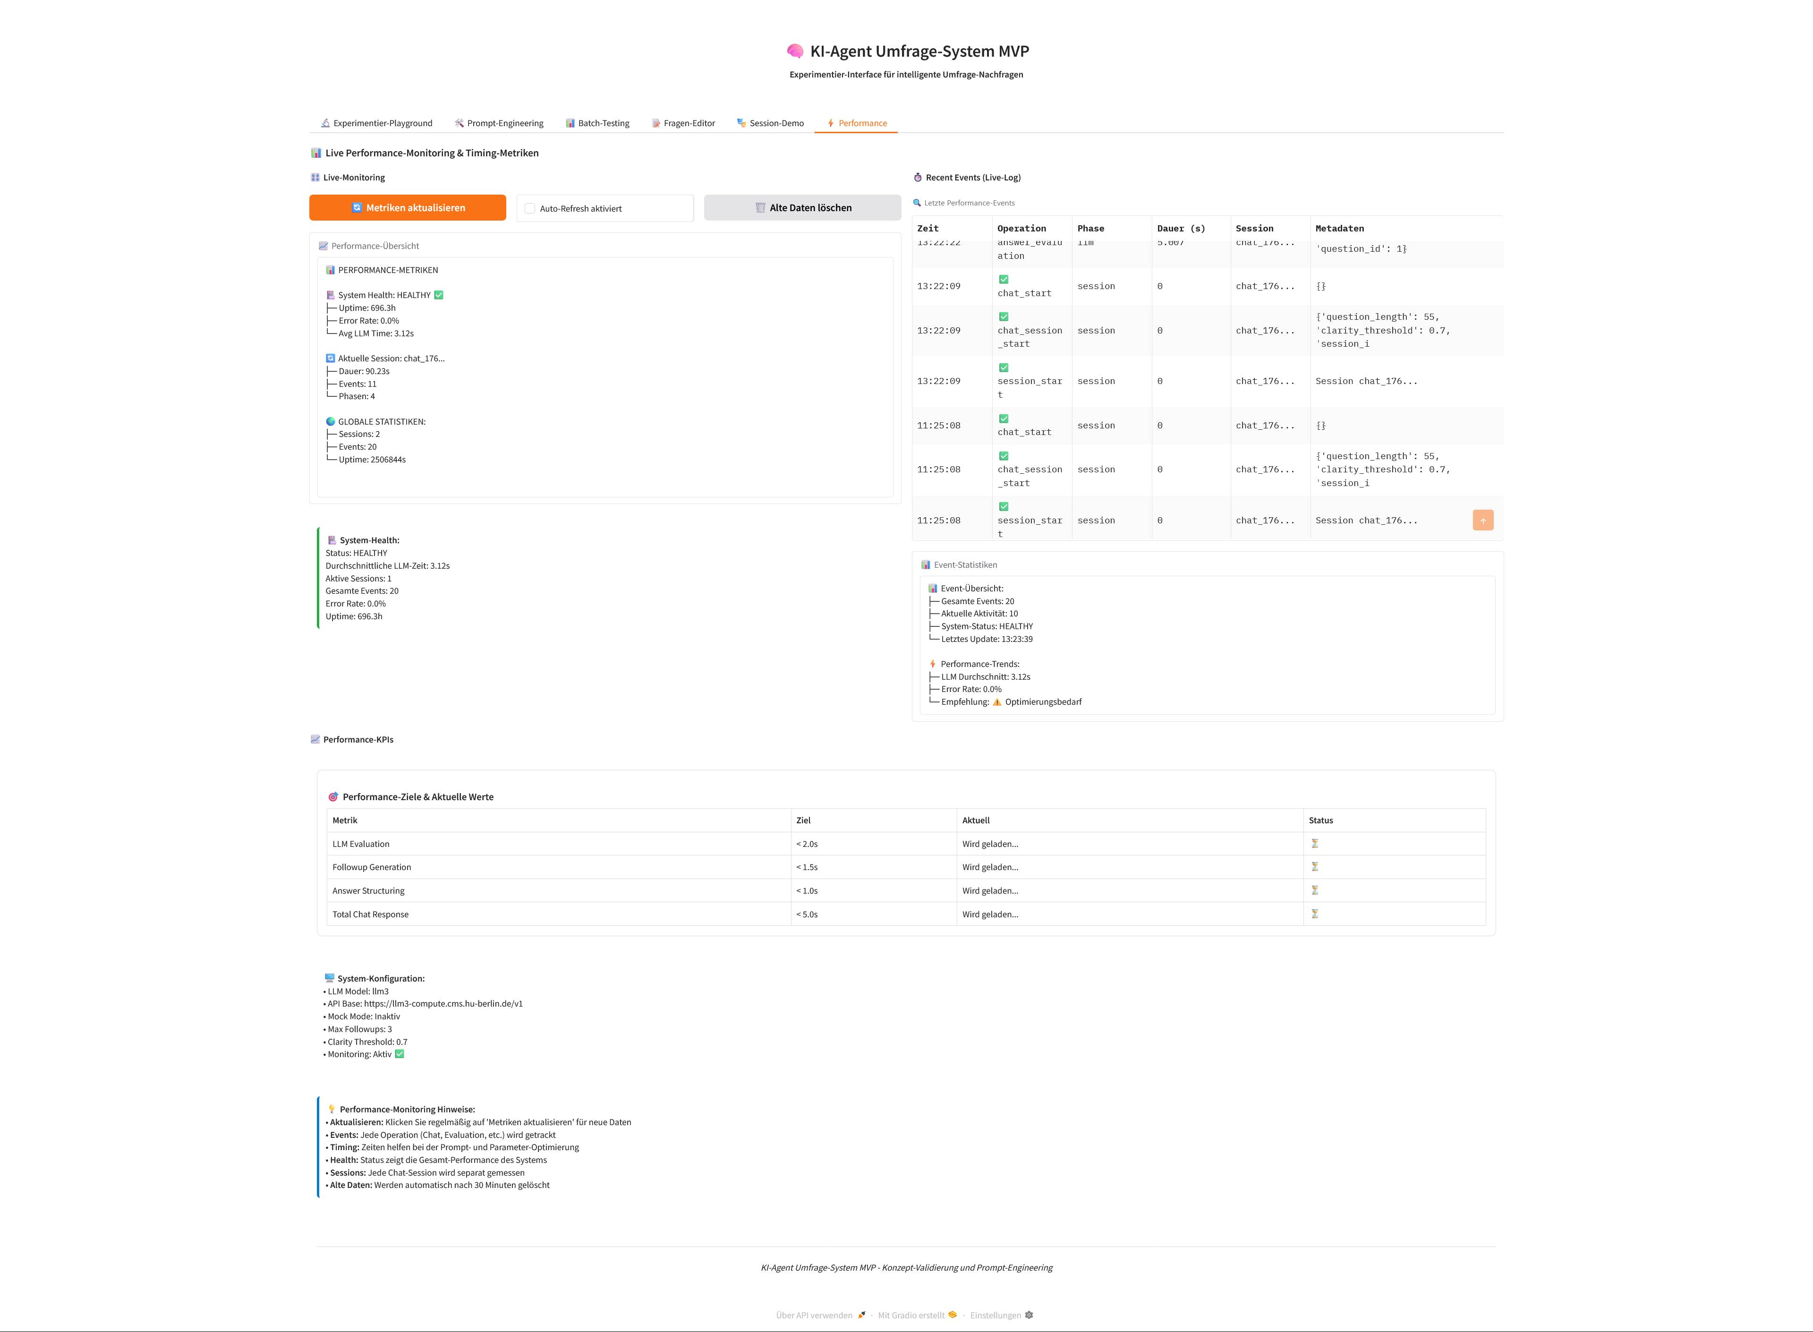This screenshot has height=1332, width=1813.
Task: Click the tools icon on the Prompt-Engineering tab
Action: coord(458,122)
